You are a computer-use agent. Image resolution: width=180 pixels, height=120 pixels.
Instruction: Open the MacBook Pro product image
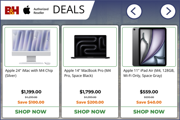pyautogui.click(x=90, y=47)
